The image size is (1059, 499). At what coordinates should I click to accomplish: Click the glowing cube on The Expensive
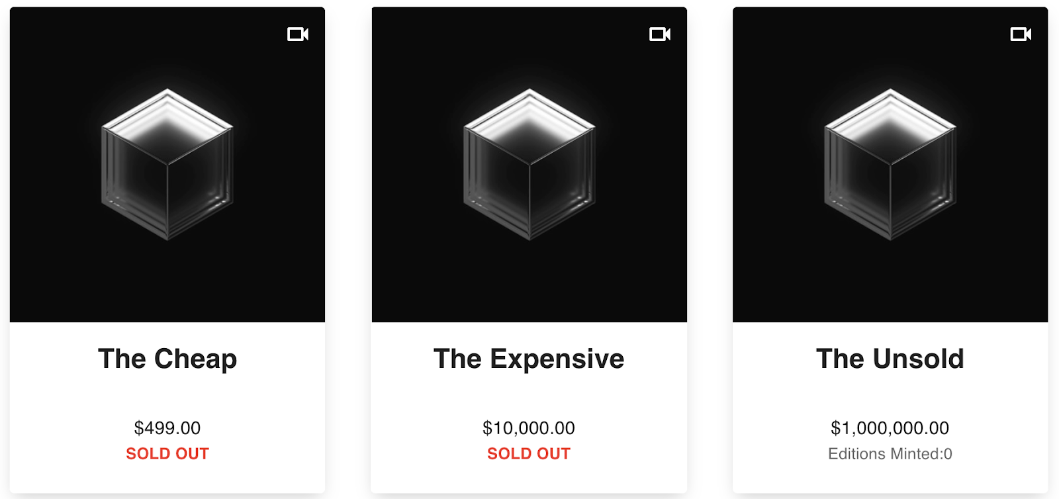click(529, 164)
